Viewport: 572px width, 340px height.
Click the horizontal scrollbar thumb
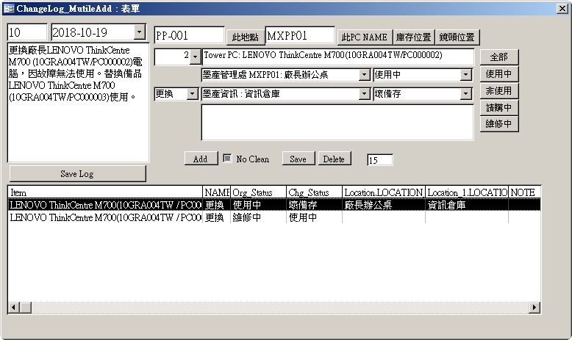26,308
